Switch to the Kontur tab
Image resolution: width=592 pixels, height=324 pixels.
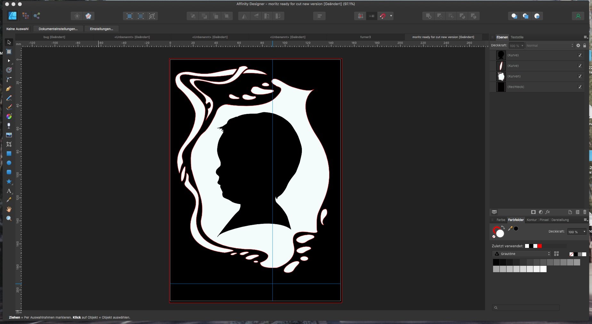(531, 220)
